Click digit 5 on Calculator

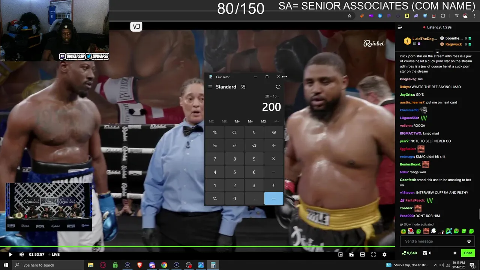click(234, 172)
